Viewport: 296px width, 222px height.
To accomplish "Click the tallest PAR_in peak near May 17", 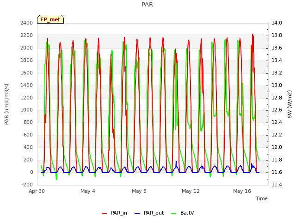I will tap(253, 35).
